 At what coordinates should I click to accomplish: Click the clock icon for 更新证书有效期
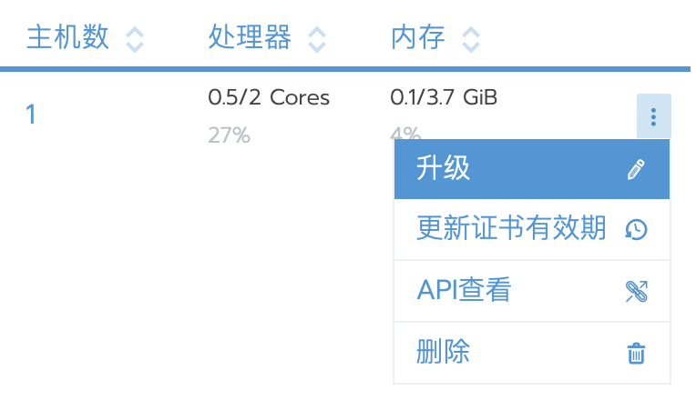[636, 229]
